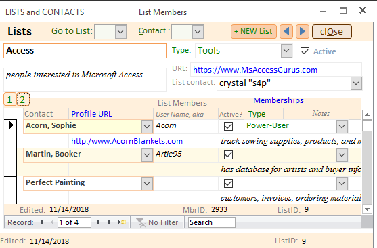Open the Contact dropdown in header
This screenshot has height=248, width=377.
pos(198,32)
